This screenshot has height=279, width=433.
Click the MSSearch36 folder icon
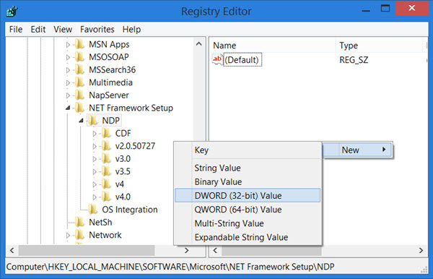[80, 69]
